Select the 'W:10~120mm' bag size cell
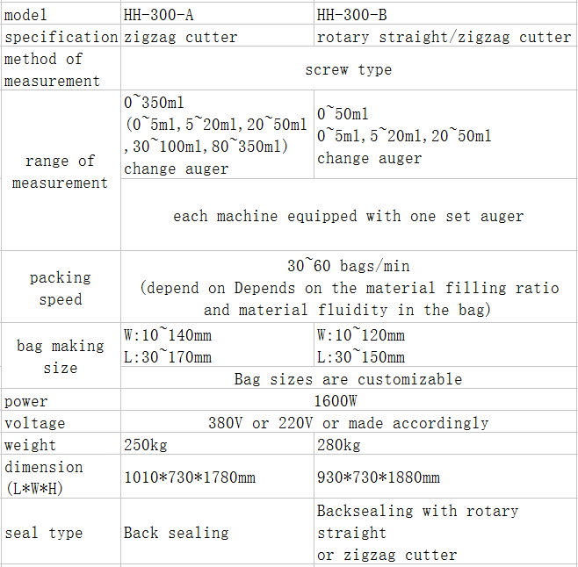The width and height of the screenshot is (578, 567). (x=444, y=346)
